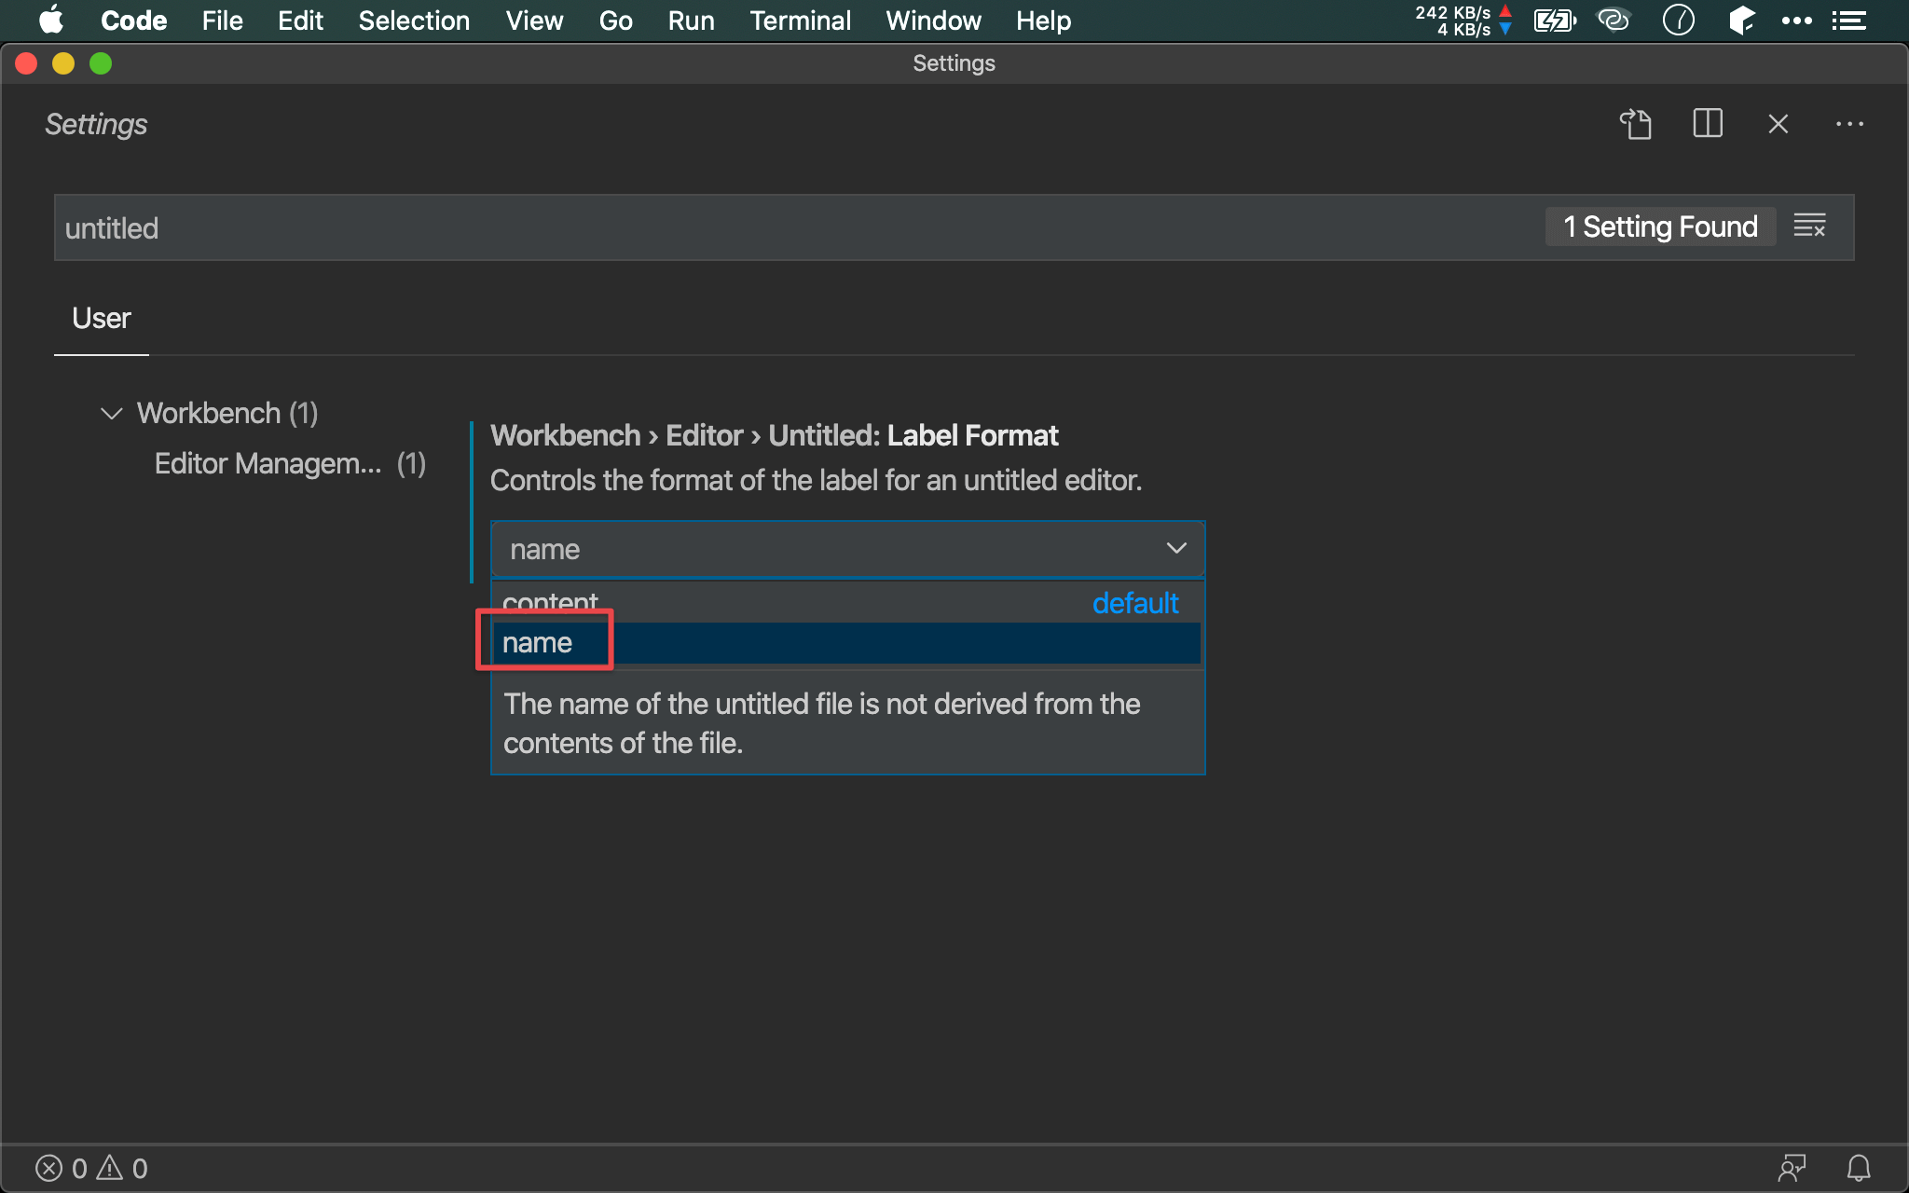
Task: Click the Label Format setting title
Action: point(775,435)
